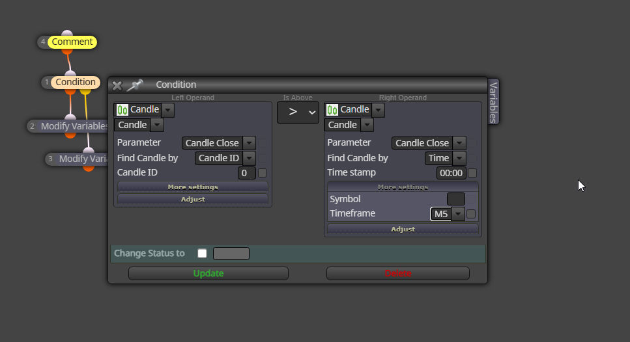Enable the Change Status to checkbox
Screen dimensions: 630x342
(202, 254)
